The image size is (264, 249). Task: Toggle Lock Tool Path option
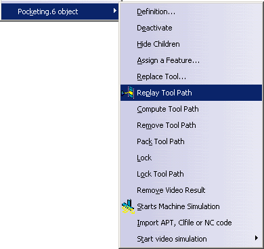pos(160,174)
